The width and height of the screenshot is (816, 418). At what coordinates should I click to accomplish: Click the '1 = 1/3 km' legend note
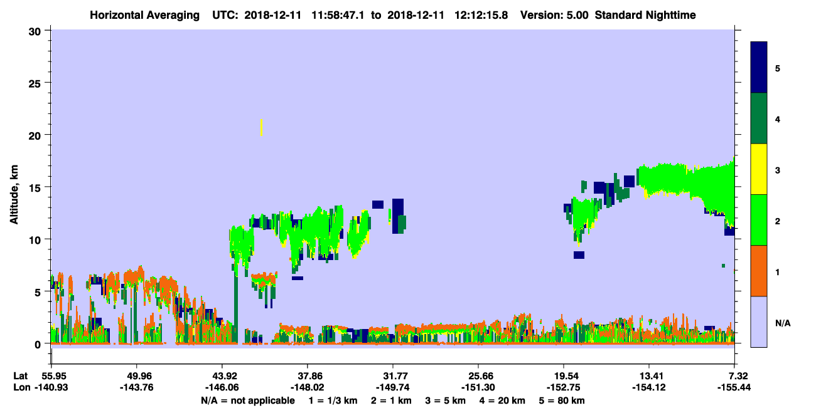(x=332, y=400)
